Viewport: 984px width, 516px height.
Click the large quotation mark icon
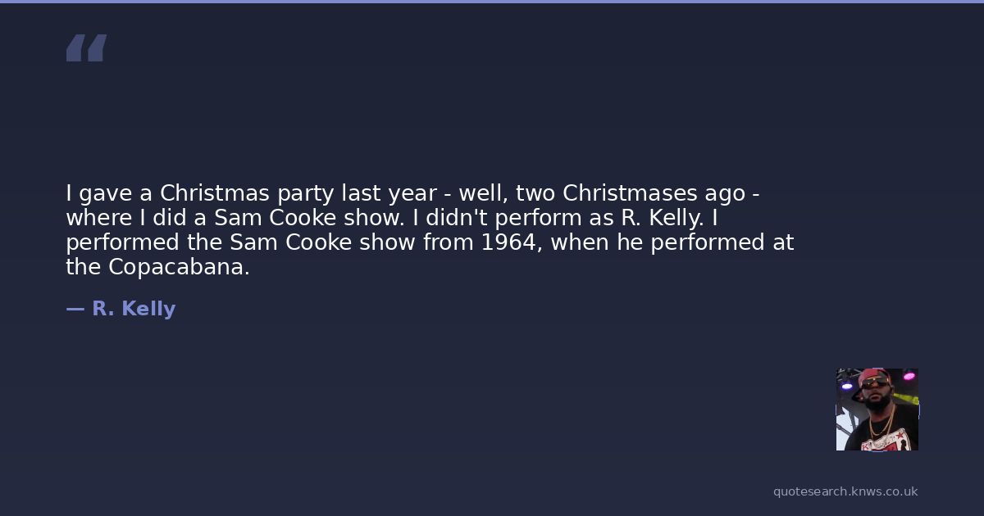86,48
